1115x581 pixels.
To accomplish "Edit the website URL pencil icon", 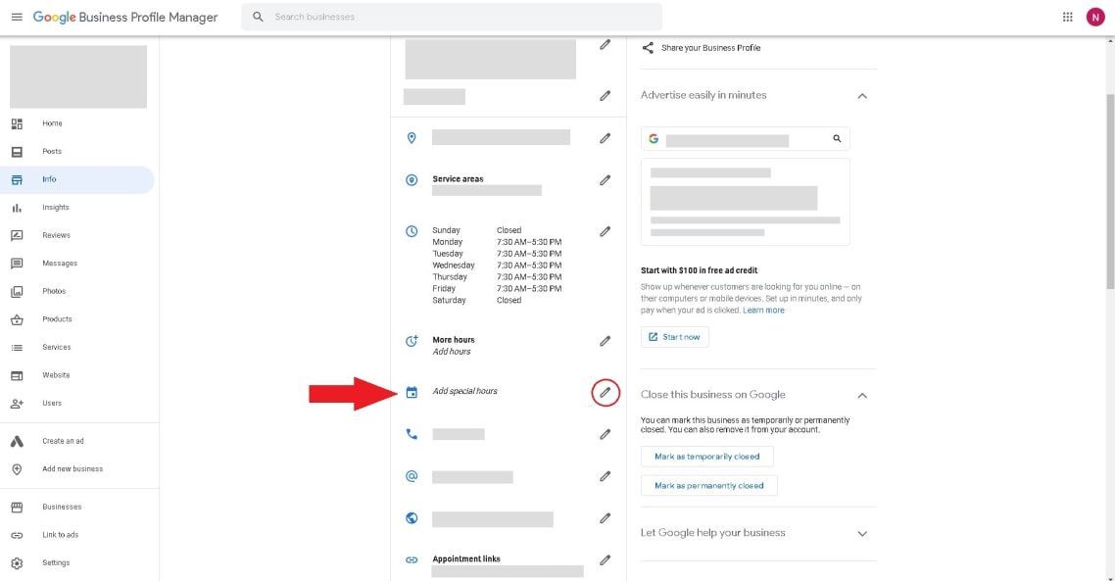I will coord(605,518).
